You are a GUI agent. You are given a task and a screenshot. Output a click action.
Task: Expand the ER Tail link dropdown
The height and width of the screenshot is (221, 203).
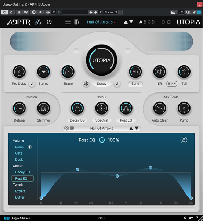tap(172, 84)
